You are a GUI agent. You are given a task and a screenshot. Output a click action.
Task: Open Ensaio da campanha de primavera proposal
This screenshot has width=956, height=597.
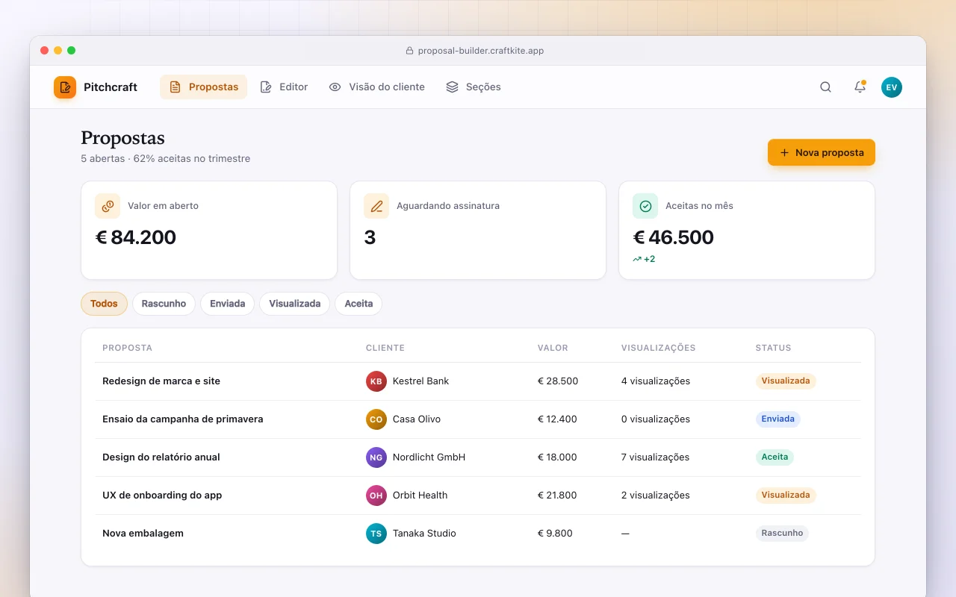point(183,419)
